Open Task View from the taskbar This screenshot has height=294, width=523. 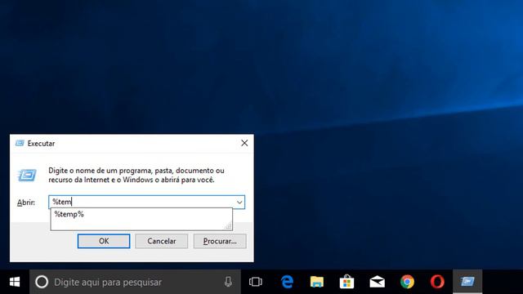(x=256, y=282)
